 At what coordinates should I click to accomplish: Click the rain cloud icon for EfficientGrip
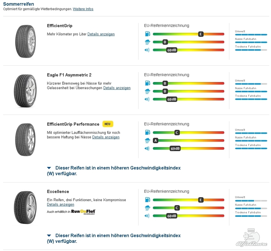click(x=147, y=42)
